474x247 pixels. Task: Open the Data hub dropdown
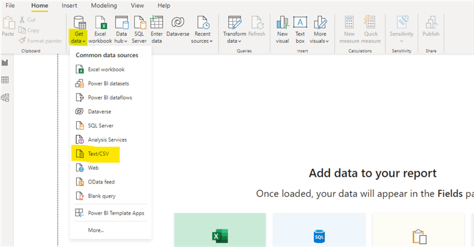pos(121,30)
